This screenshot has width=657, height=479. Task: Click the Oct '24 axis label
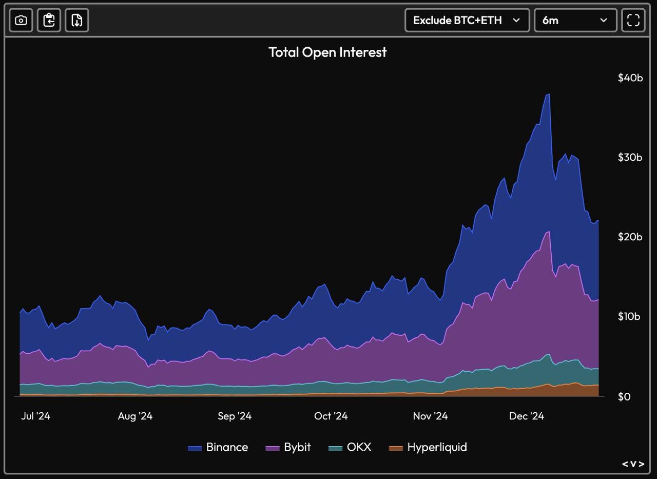(x=331, y=416)
